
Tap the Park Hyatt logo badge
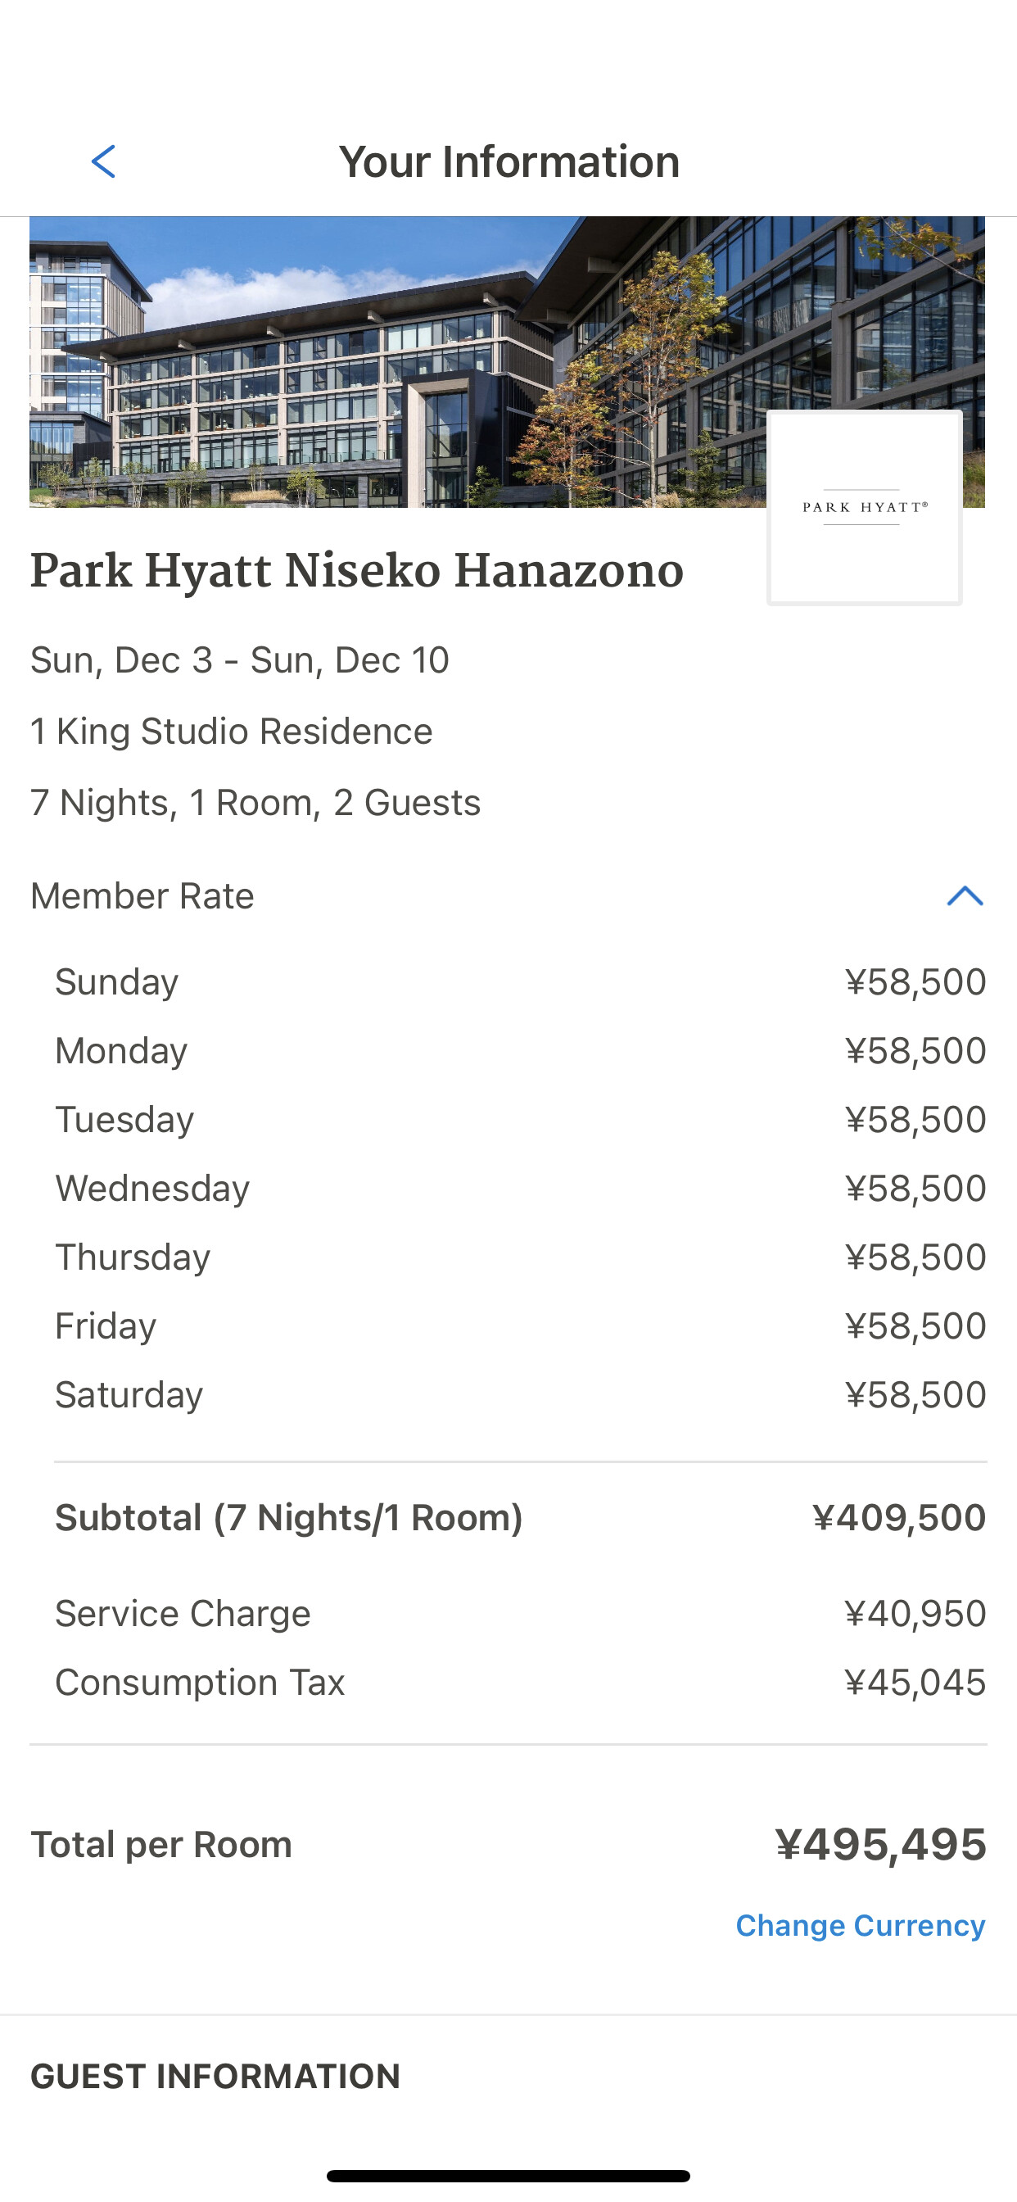[x=864, y=508]
